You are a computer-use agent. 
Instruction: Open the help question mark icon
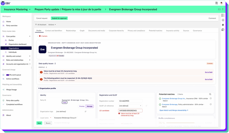tap(223, 9)
